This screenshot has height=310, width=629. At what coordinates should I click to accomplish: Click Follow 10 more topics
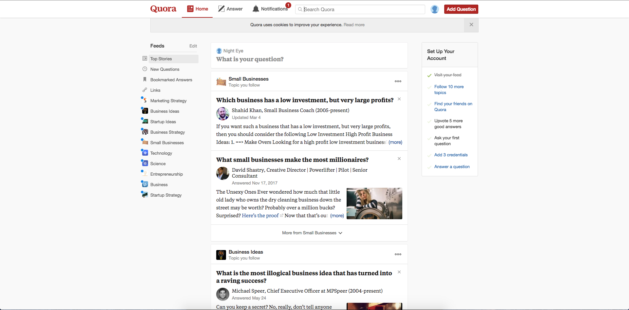(449, 90)
